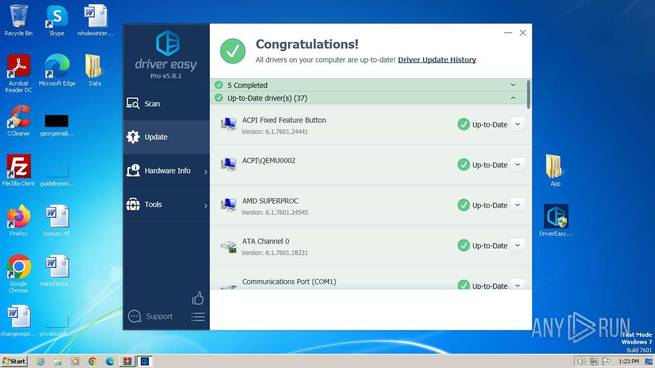Image resolution: width=655 pixels, height=368 pixels.
Task: Click AMD SUPERPROC device icon
Action: pyautogui.click(x=229, y=205)
